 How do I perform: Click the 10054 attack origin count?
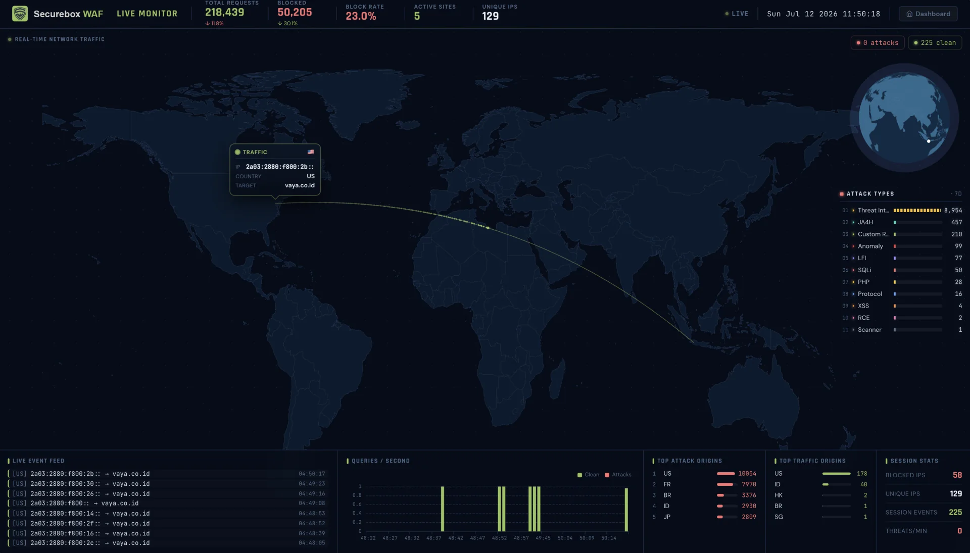747,474
